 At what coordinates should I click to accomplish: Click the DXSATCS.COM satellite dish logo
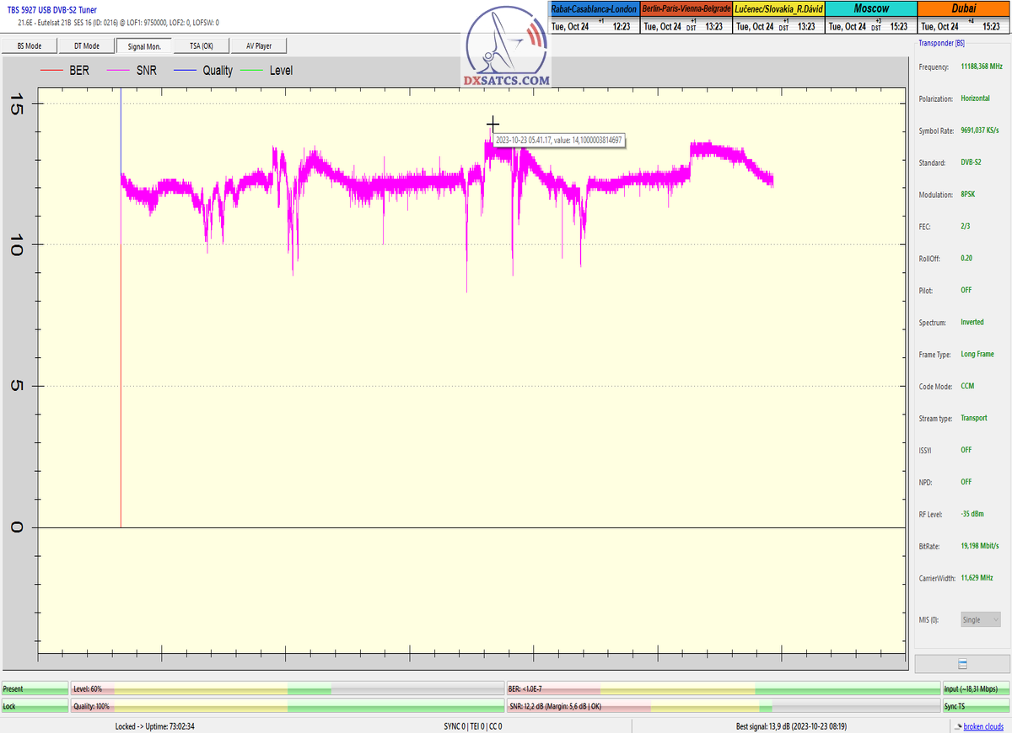505,47
